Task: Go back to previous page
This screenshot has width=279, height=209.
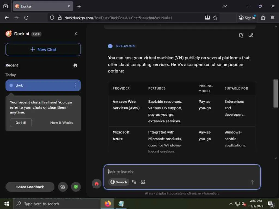Action: [x=7, y=18]
